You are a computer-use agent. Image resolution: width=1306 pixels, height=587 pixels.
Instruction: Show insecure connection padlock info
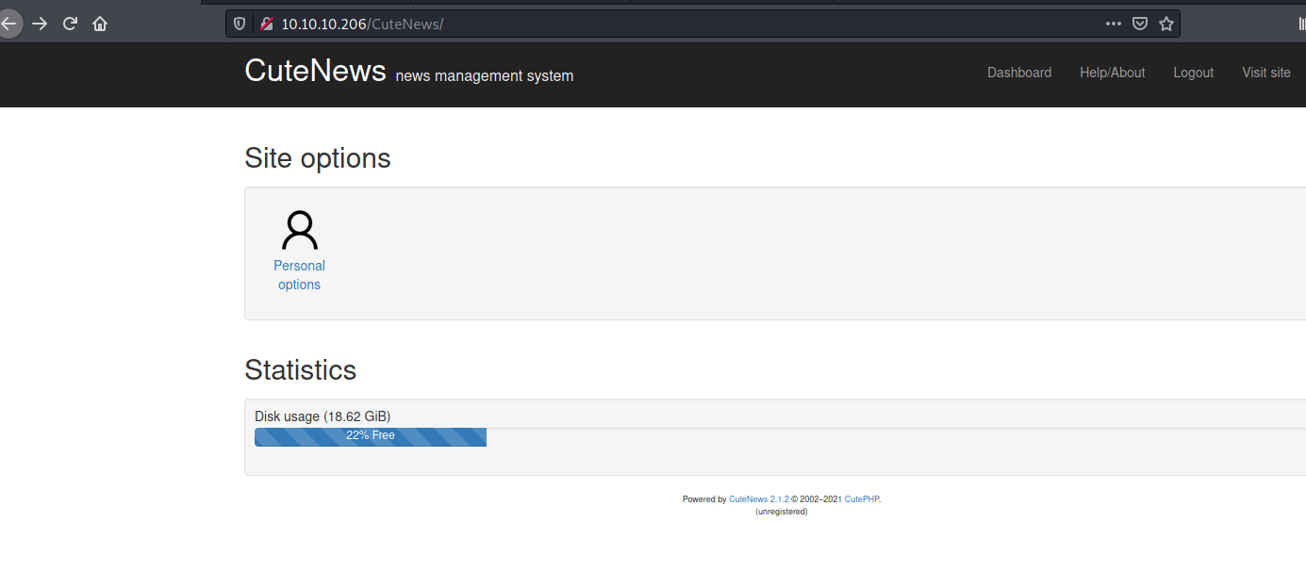click(267, 24)
